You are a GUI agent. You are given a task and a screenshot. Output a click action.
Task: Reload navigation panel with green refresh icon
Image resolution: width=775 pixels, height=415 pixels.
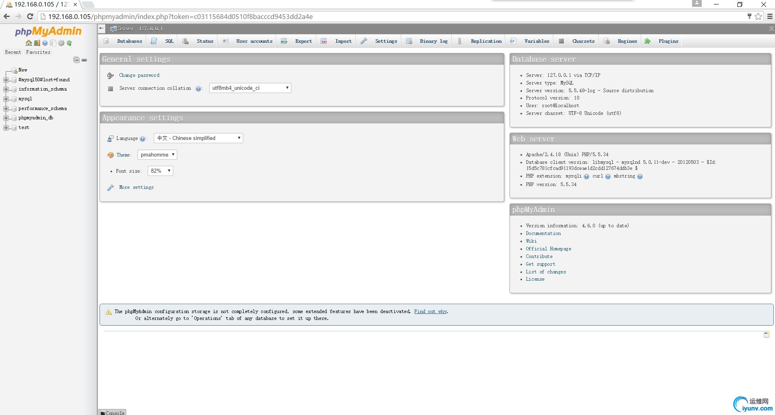pos(69,43)
